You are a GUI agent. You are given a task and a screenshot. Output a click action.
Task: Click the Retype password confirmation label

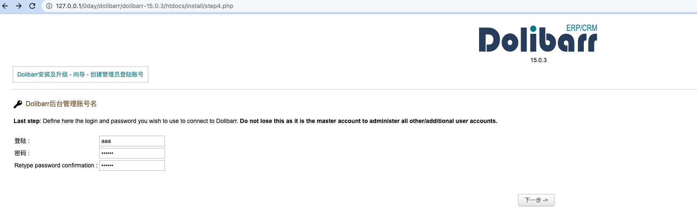coord(56,165)
